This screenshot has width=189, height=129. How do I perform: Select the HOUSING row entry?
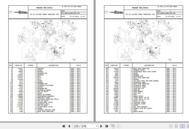click(x=136, y=90)
